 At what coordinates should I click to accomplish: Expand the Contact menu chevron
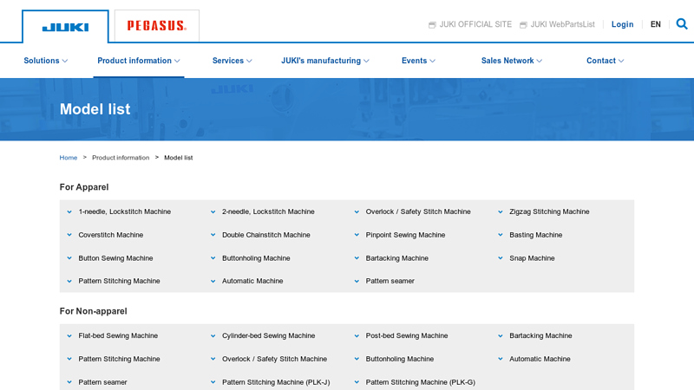[621, 61]
